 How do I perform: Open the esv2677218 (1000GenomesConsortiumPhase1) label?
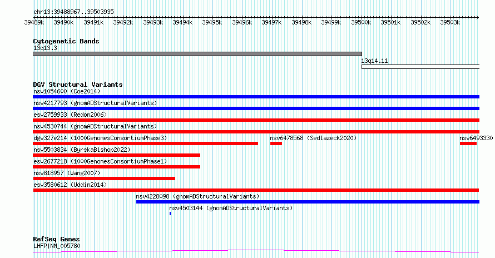100,161
